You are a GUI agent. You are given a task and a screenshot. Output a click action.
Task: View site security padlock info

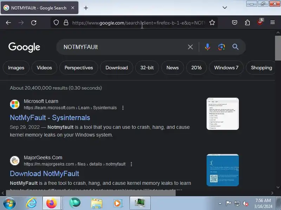click(66, 22)
